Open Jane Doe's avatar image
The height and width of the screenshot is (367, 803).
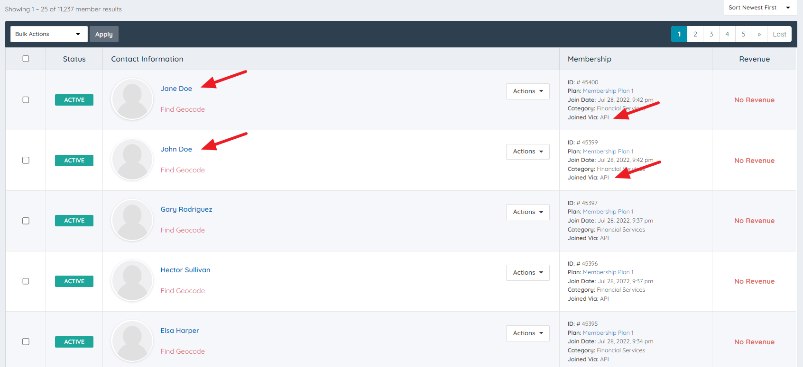tap(132, 99)
